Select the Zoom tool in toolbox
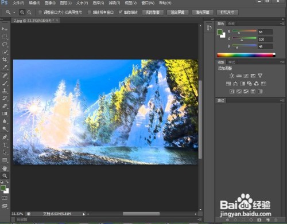 coord(5,176)
